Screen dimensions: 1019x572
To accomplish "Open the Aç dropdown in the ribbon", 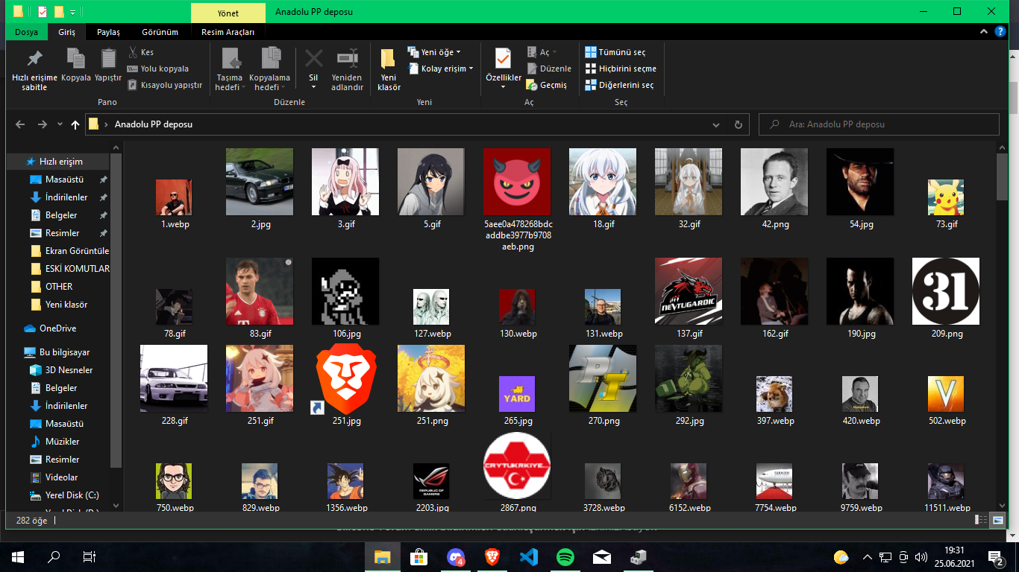I will pos(544,52).
